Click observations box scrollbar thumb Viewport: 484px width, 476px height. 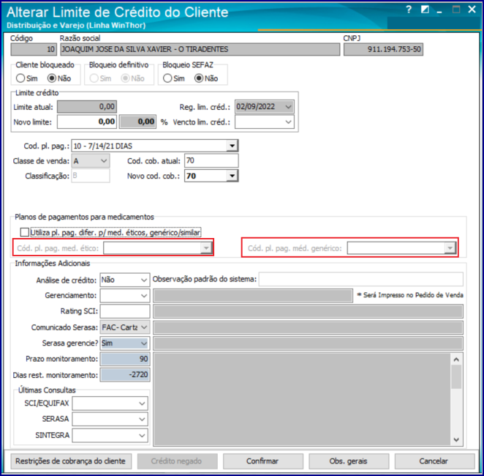(456, 377)
